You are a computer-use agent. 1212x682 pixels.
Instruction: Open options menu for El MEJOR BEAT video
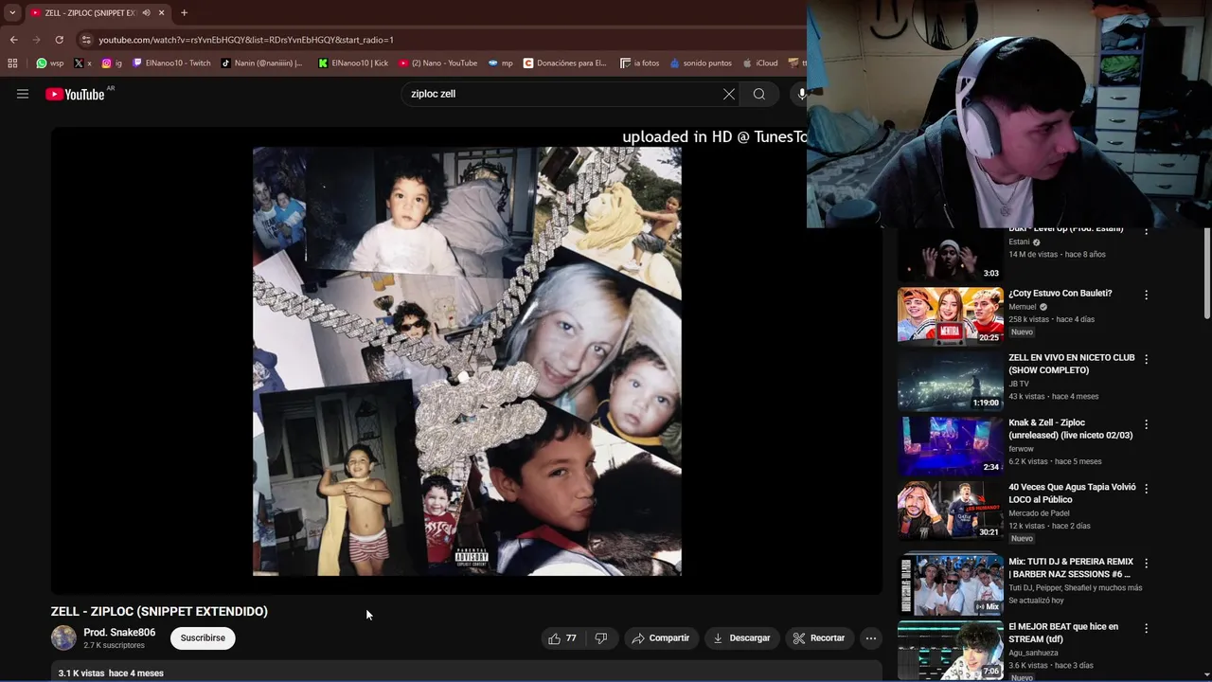(1146, 628)
